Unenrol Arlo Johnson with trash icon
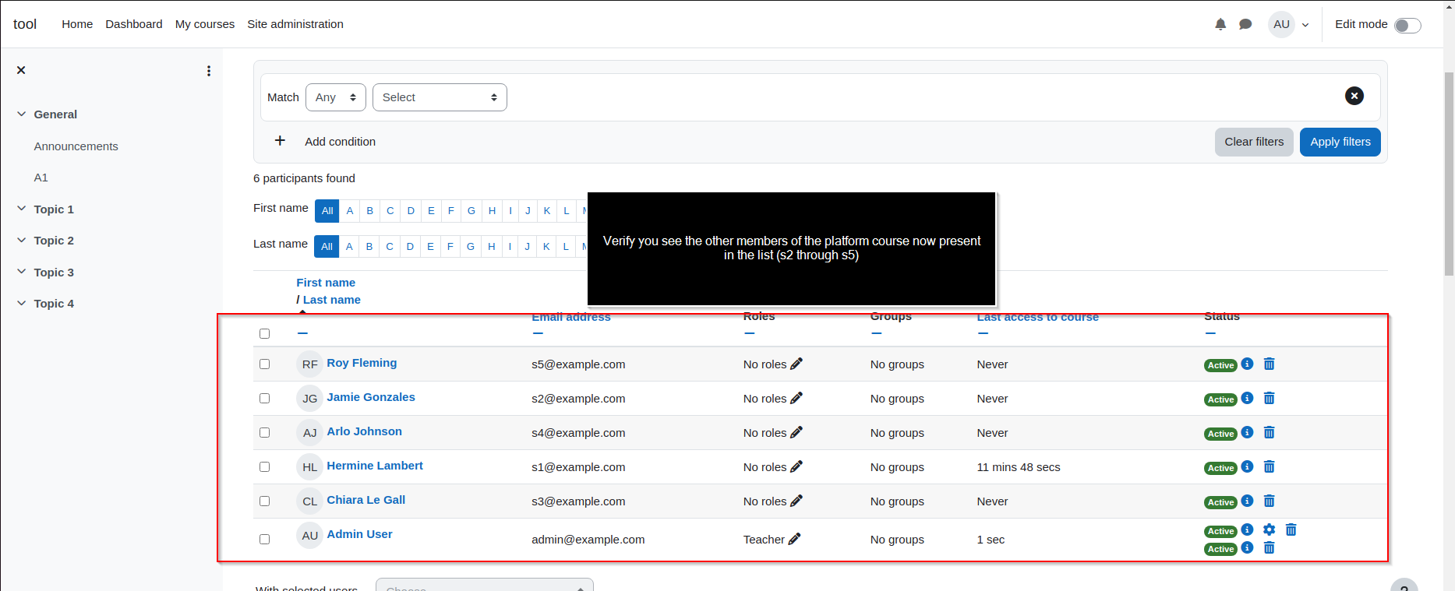1455x591 pixels. [1269, 432]
